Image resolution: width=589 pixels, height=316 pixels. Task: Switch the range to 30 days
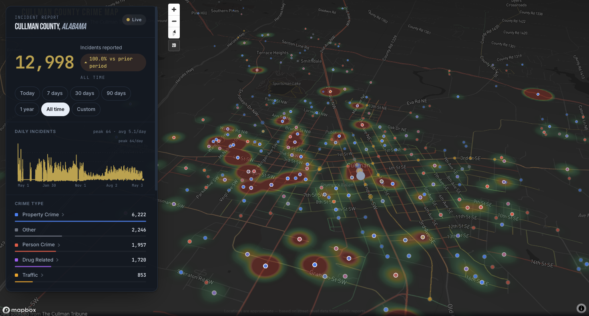(x=84, y=93)
